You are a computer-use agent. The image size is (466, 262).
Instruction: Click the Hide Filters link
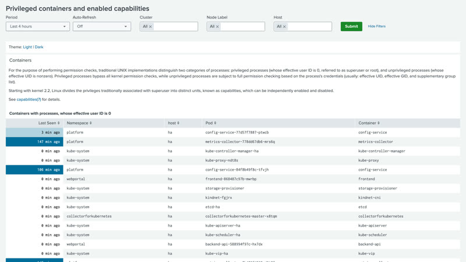(x=376, y=26)
